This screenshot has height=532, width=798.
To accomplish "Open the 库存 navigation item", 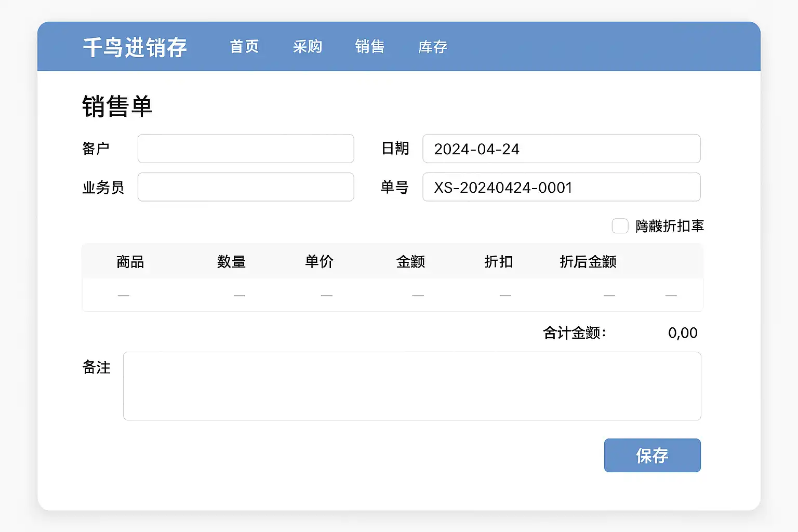I will click(x=433, y=47).
